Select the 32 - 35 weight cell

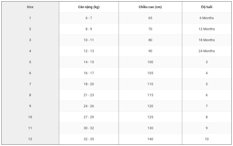click(89, 139)
